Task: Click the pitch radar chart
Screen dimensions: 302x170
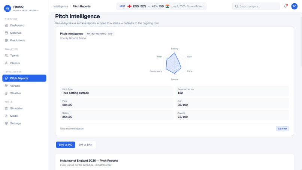Action: pos(174,63)
